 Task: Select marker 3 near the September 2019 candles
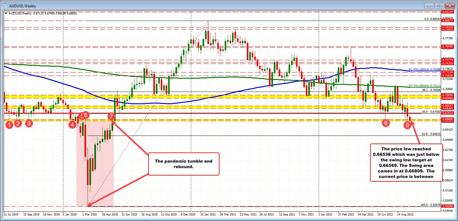tap(29, 123)
